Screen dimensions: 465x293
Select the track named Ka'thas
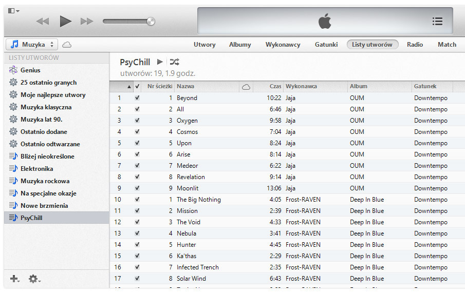pos(187,256)
